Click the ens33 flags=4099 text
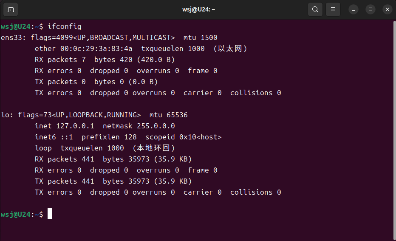This screenshot has width=396, height=241. (x=52, y=38)
